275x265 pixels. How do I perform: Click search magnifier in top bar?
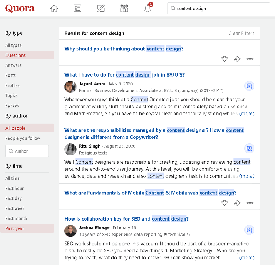coord(173,8)
